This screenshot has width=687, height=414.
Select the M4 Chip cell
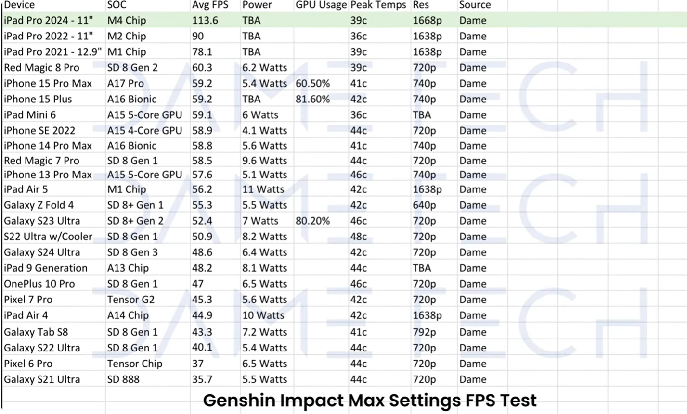(127, 21)
